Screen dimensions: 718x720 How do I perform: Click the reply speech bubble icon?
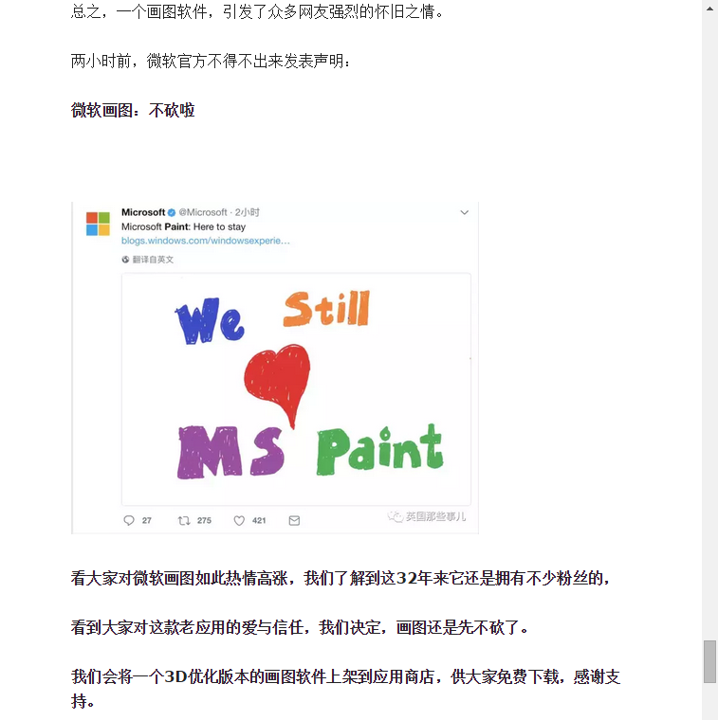[129, 520]
